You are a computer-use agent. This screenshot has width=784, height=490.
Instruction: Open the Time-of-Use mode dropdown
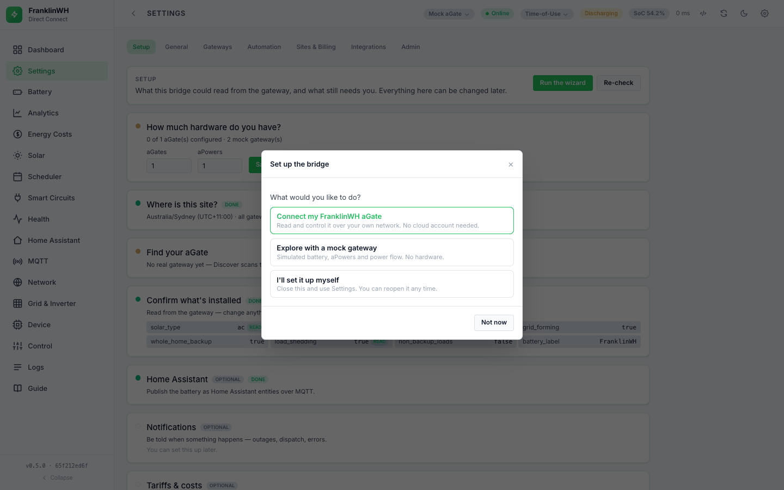(547, 14)
